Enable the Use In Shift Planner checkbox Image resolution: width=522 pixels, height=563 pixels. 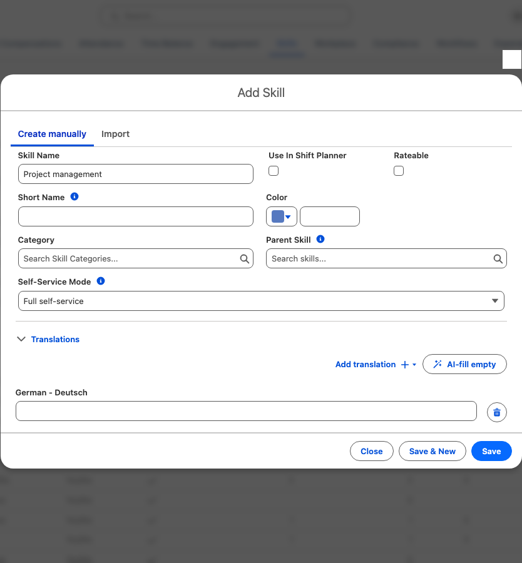(274, 171)
